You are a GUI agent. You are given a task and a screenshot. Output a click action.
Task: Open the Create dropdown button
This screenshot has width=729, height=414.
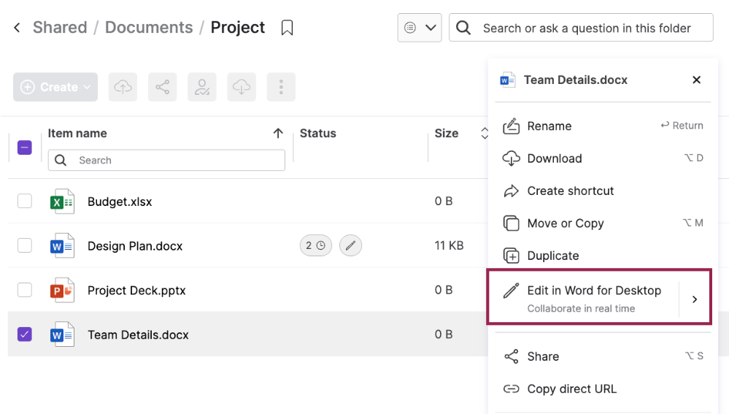(55, 87)
